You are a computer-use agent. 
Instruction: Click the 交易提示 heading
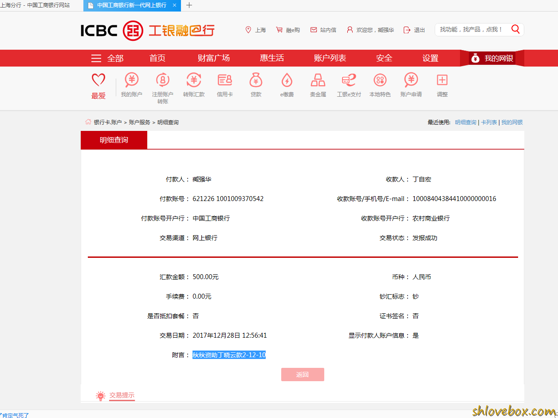coord(122,395)
